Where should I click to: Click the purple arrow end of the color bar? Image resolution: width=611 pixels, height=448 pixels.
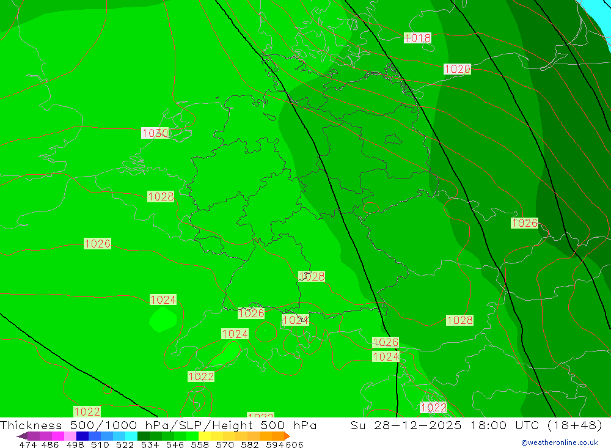[22, 436]
